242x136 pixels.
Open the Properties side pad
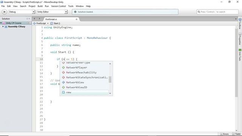(x=240, y=39)
